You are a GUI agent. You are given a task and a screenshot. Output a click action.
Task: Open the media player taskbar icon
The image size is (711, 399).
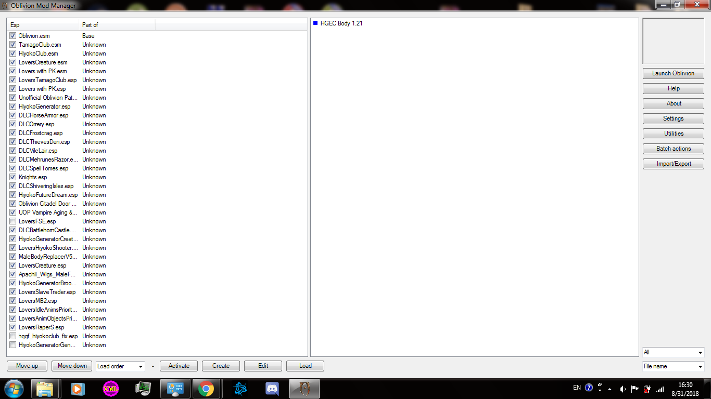click(78, 389)
